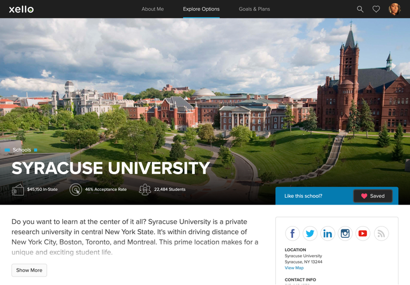The image size is (410, 285).
Task: Click the CONTACT INFO heading
Action: [x=300, y=280]
